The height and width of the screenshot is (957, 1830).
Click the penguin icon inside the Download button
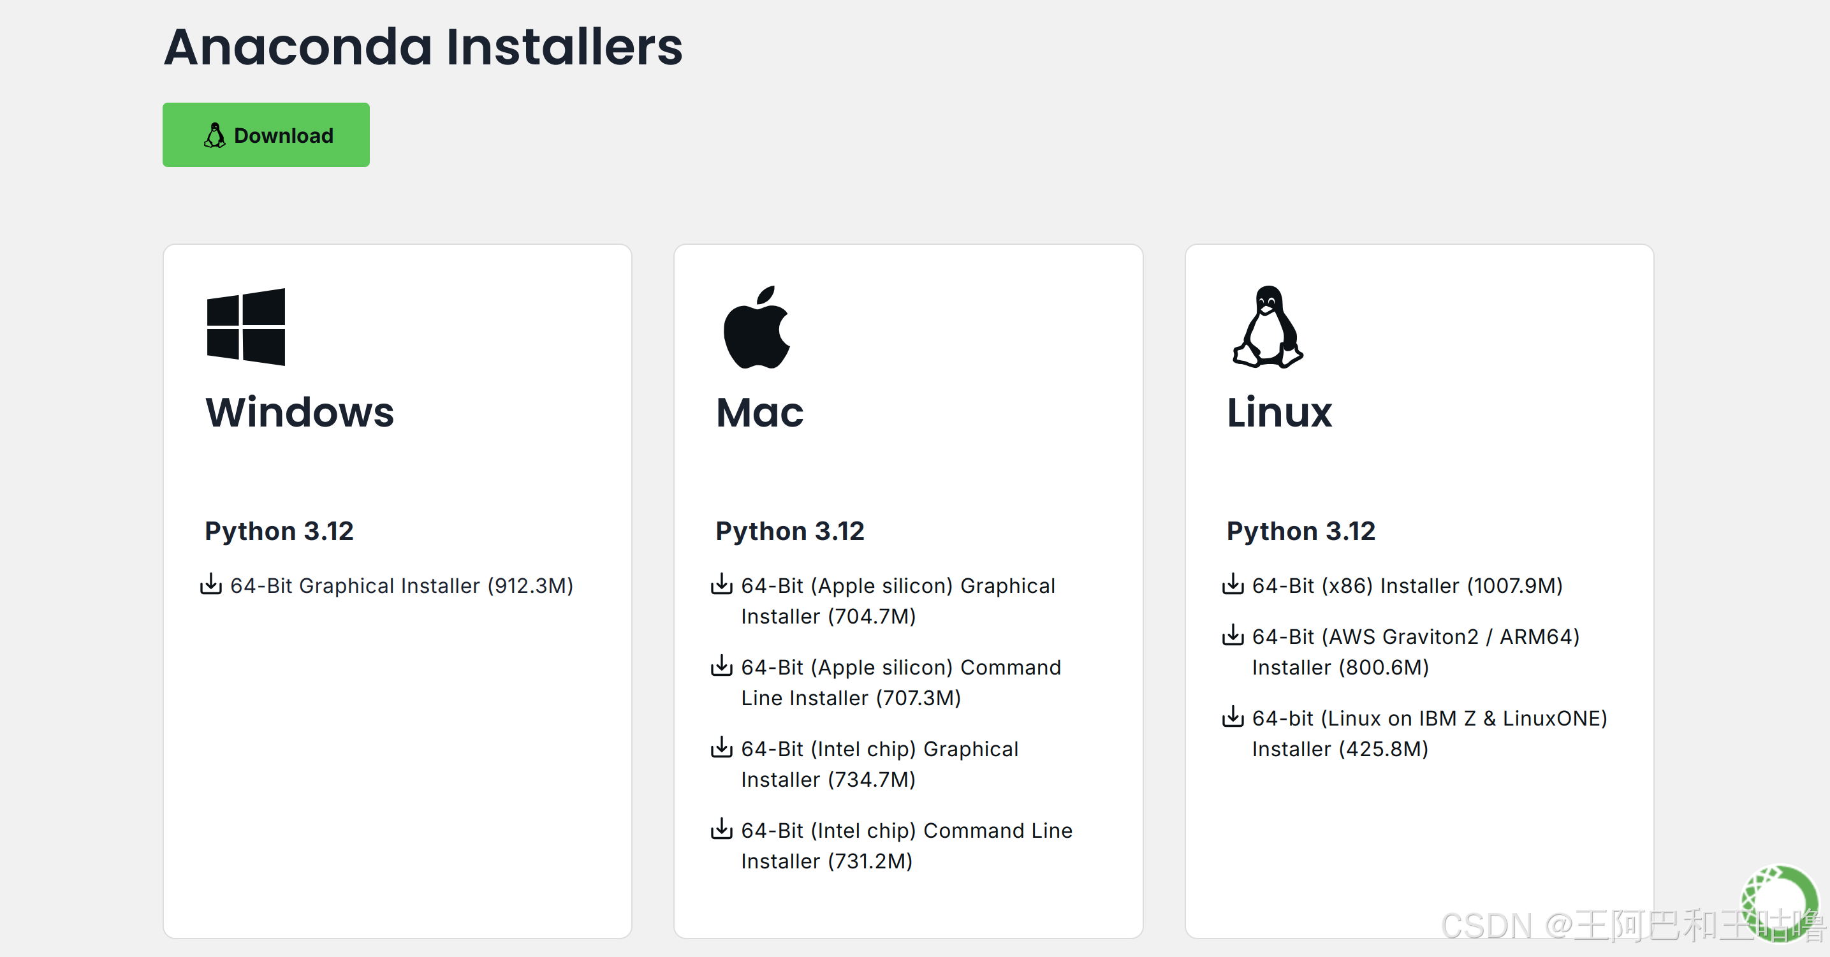216,135
